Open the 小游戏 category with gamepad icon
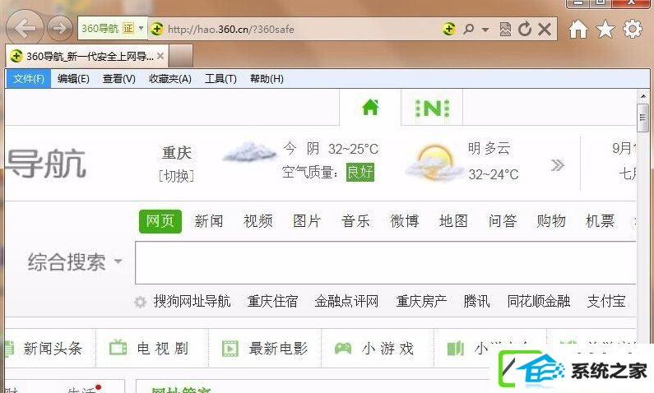 [x=374, y=348]
